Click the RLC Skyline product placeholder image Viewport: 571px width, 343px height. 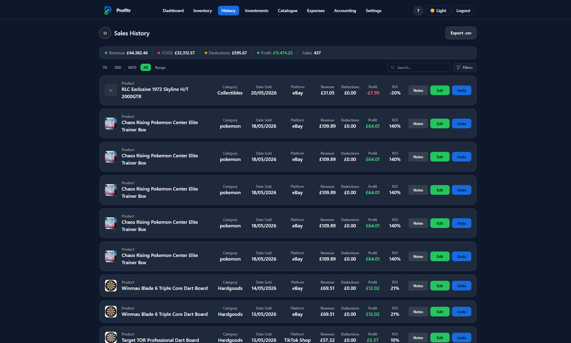111,90
